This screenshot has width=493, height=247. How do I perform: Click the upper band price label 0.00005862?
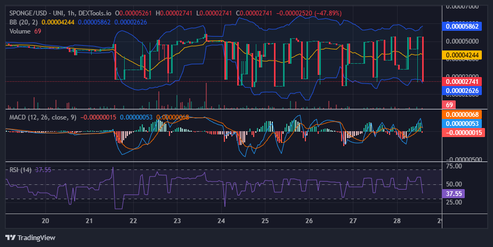click(x=462, y=27)
